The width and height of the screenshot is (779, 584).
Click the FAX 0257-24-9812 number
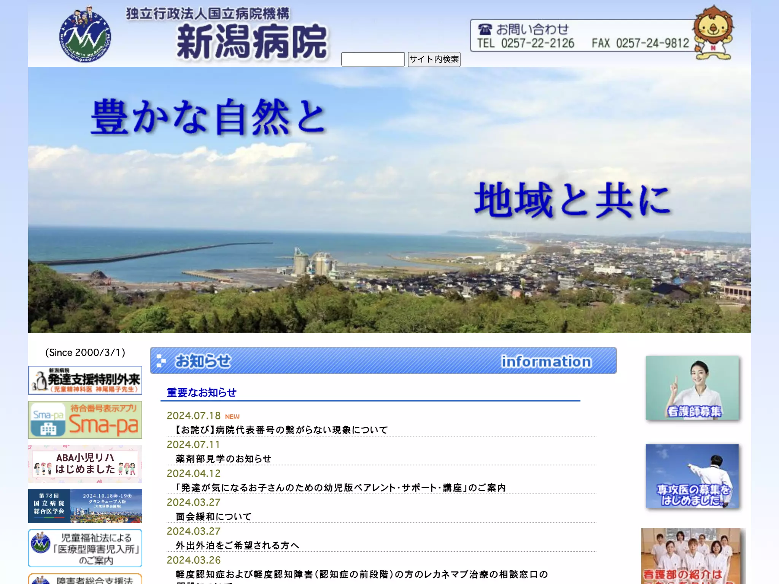click(x=641, y=43)
